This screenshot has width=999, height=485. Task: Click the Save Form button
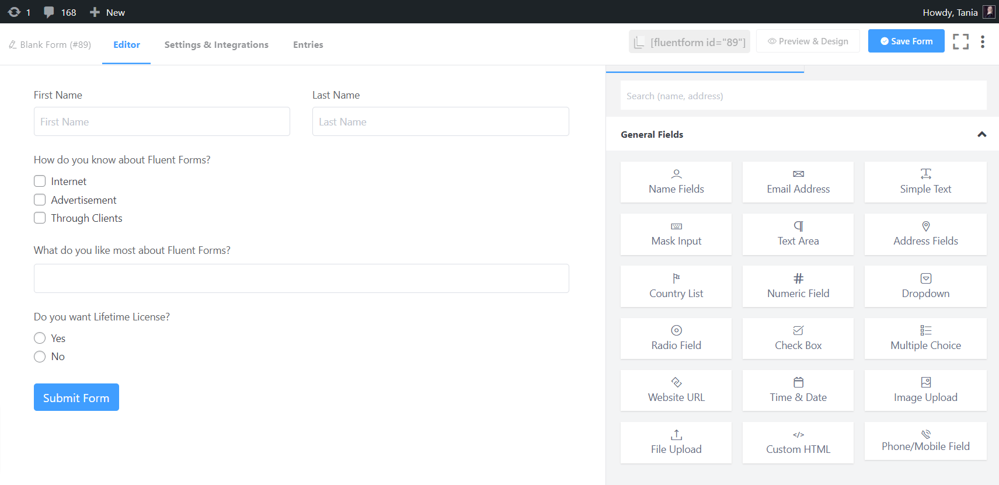click(906, 41)
